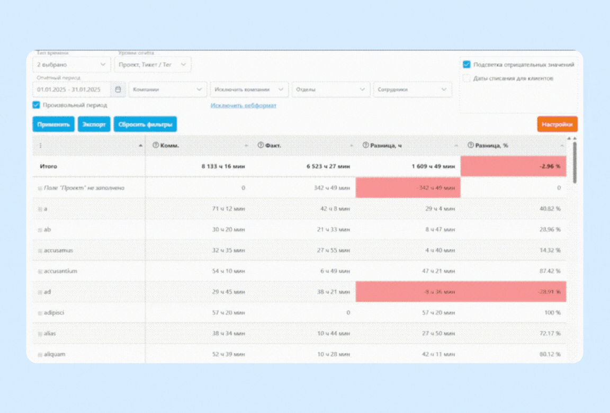Click the Экспорт button
The width and height of the screenshot is (610, 413).
[94, 124]
